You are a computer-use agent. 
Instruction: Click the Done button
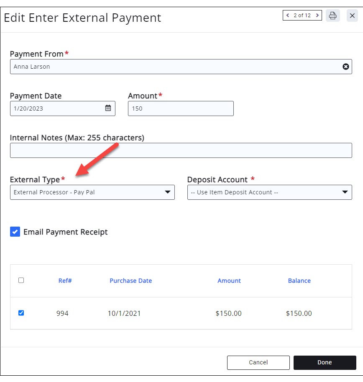click(325, 362)
